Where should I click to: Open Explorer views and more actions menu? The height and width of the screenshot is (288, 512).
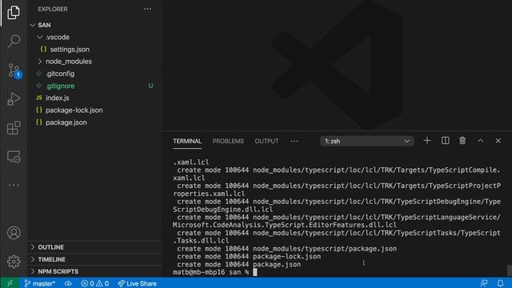pos(147,9)
